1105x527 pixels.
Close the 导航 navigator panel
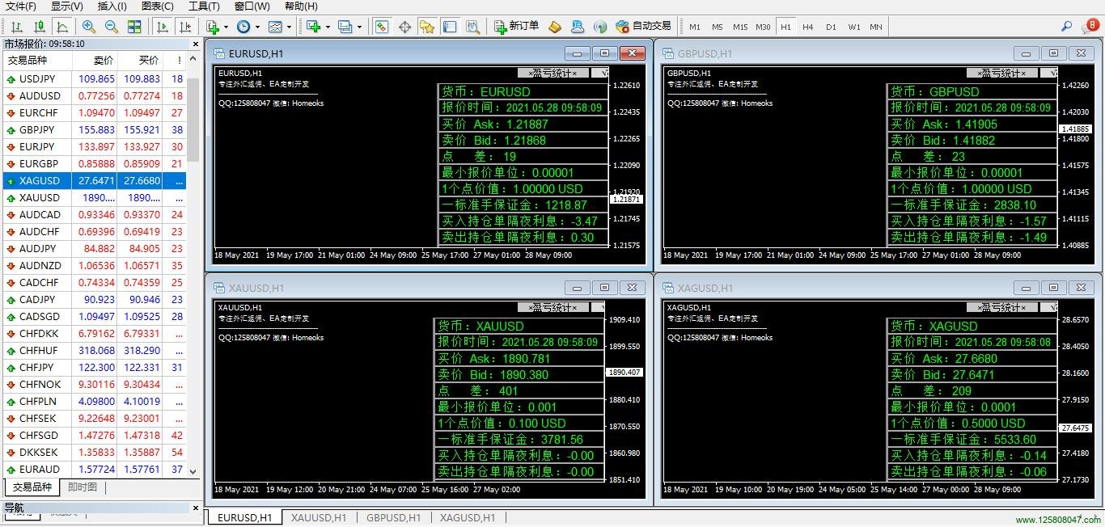tap(195, 508)
